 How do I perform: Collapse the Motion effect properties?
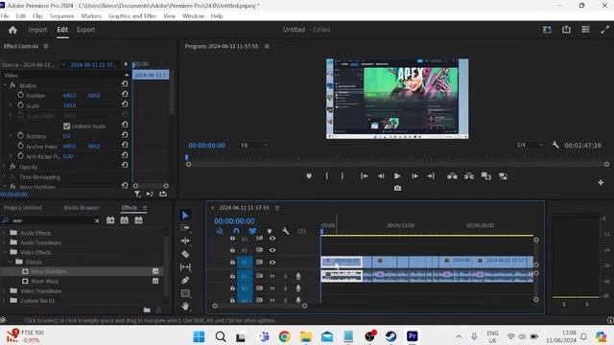[4, 85]
